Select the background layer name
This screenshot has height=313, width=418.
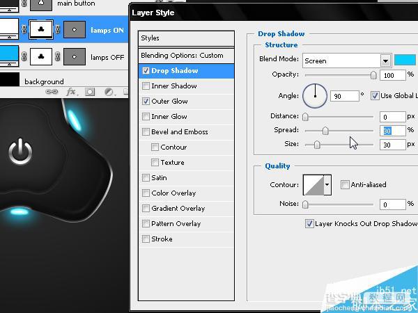pos(44,81)
